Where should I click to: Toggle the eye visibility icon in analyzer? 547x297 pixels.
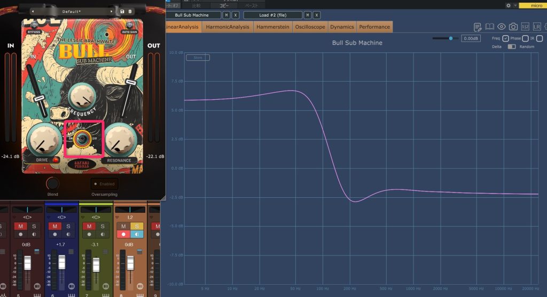pyautogui.click(x=502, y=27)
